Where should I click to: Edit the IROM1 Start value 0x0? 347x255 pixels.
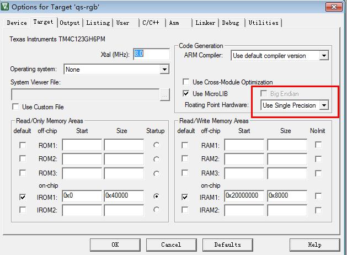tap(82, 196)
